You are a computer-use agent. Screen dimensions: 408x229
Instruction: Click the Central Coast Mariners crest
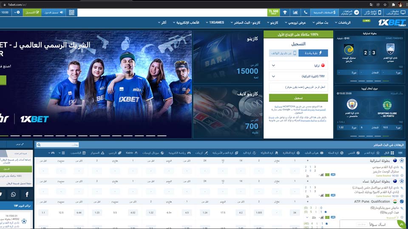[x=348, y=50]
